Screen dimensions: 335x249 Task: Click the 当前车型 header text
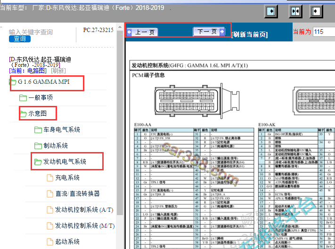tap(14, 8)
